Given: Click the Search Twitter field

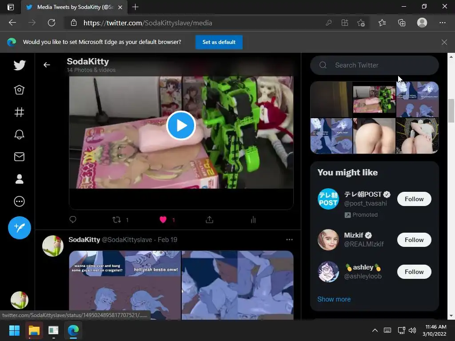Looking at the screenshot, I should 374,65.
